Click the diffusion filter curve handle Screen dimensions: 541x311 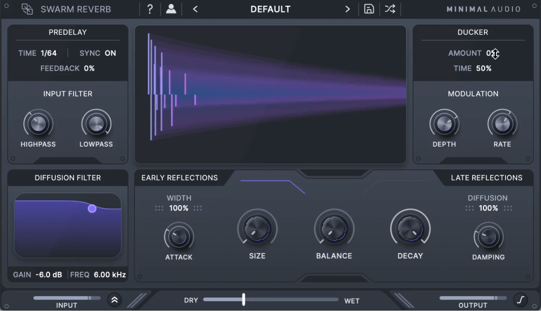point(92,208)
